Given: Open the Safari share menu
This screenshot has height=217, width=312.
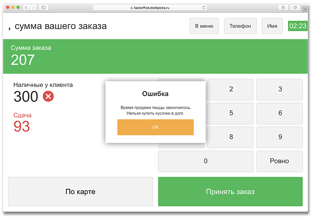Looking at the screenshot, I should coord(283,7).
